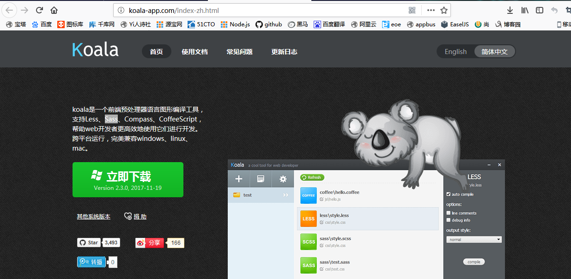Open the 宝塔 bookmark
This screenshot has width=571, height=279.
click(16, 24)
